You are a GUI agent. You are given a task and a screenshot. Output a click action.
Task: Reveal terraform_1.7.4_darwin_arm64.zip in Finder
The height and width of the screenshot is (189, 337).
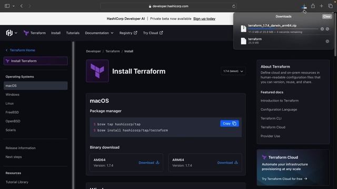[328, 29]
